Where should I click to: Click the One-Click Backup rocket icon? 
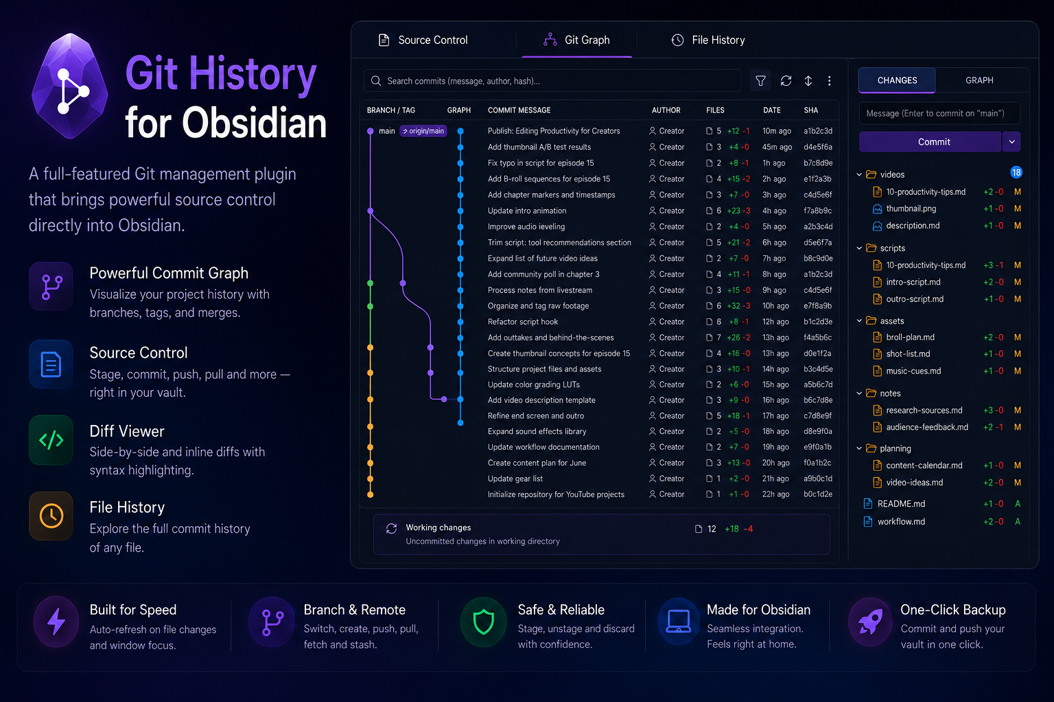point(871,622)
